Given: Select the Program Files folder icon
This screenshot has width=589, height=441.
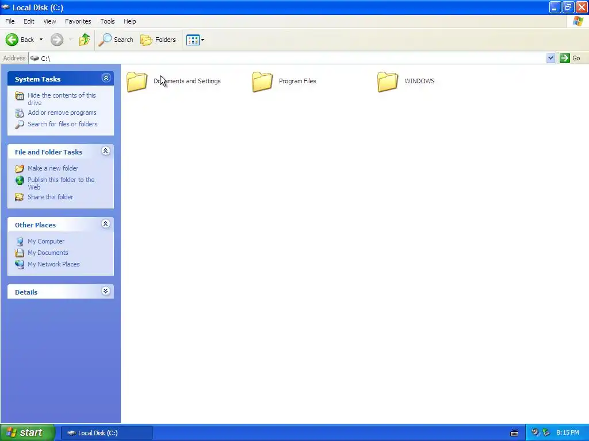Looking at the screenshot, I should pyautogui.click(x=262, y=82).
